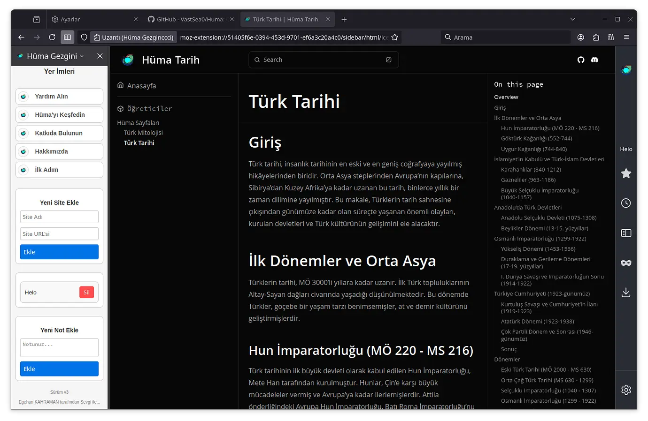
Task: Click the address bar URL
Action: click(284, 37)
